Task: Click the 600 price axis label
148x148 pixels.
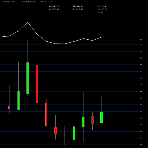Action: click(141, 91)
